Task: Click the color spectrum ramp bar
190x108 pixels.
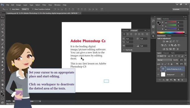Action: (171, 33)
